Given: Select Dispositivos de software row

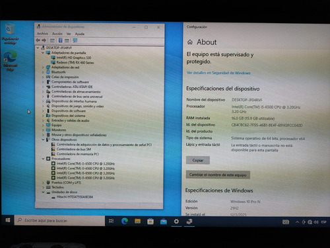Looking at the screenshot, I should tap(69, 111).
